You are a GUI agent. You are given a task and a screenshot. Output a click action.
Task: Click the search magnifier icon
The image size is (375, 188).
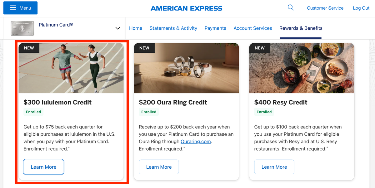(x=291, y=8)
